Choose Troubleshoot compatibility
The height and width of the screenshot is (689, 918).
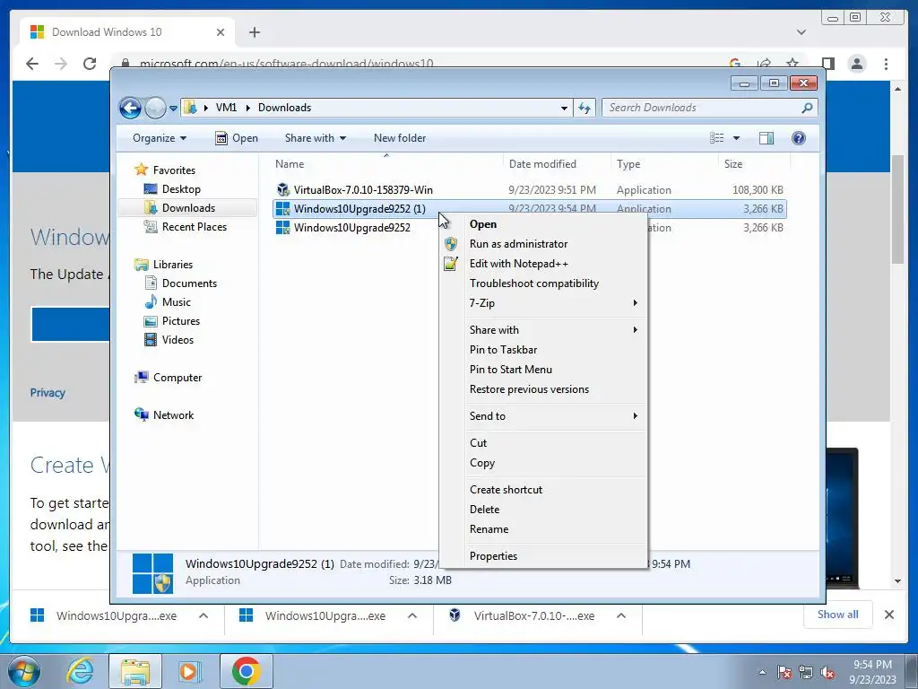(x=543, y=283)
